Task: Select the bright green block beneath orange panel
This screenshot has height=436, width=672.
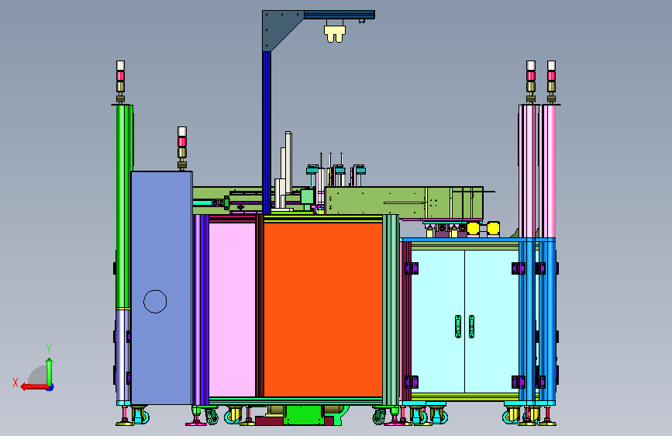Action: click(304, 415)
